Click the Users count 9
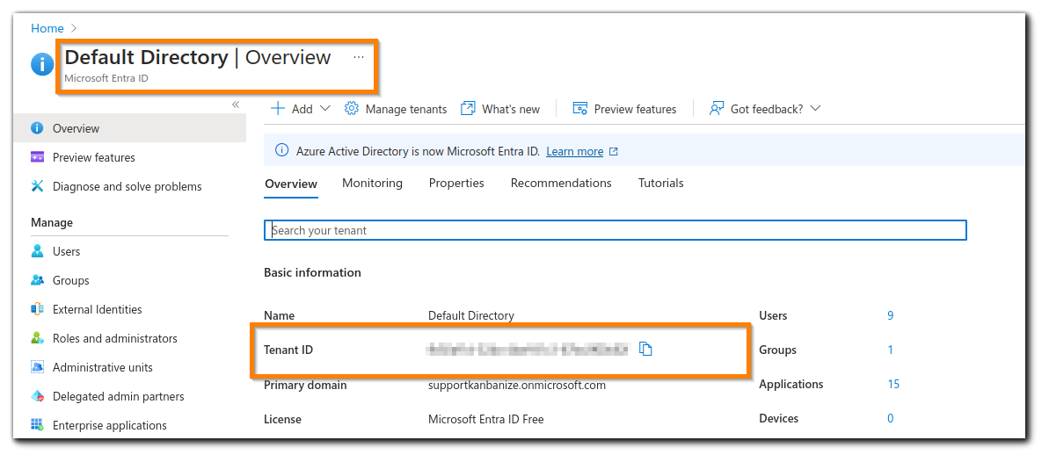1049x462 pixels. click(890, 315)
